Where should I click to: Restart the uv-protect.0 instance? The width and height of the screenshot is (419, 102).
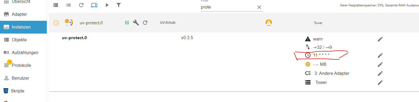pos(145,23)
